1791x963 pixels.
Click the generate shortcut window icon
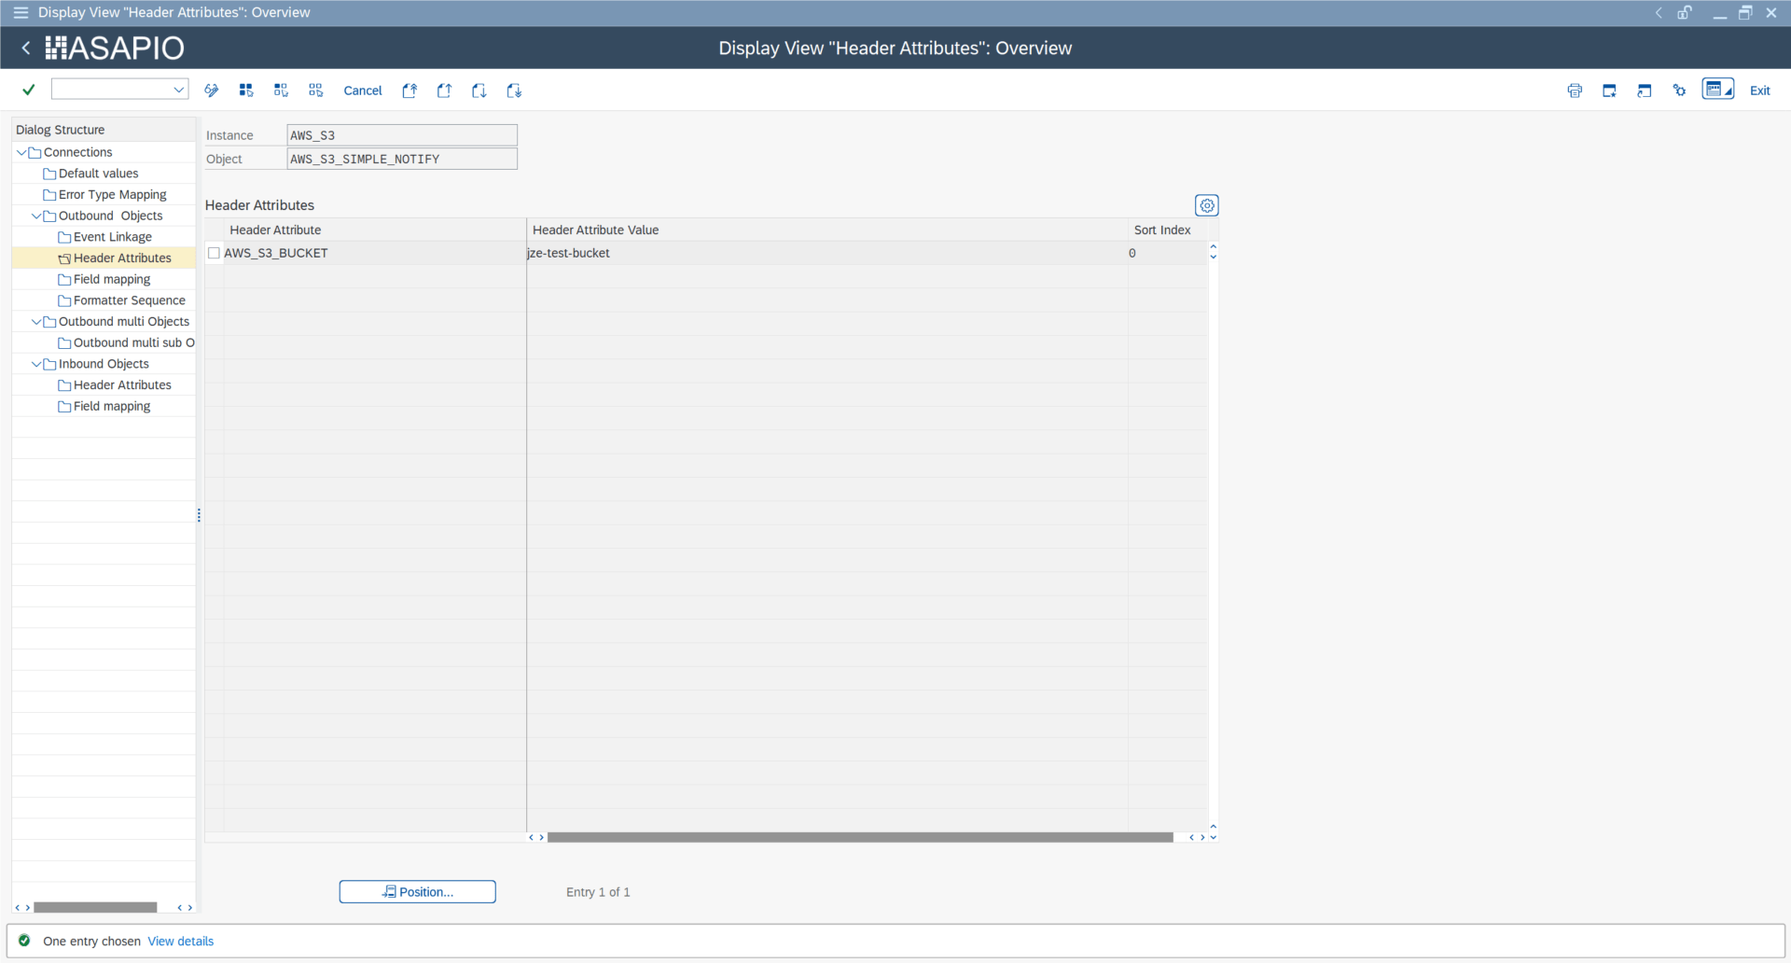click(x=1645, y=91)
